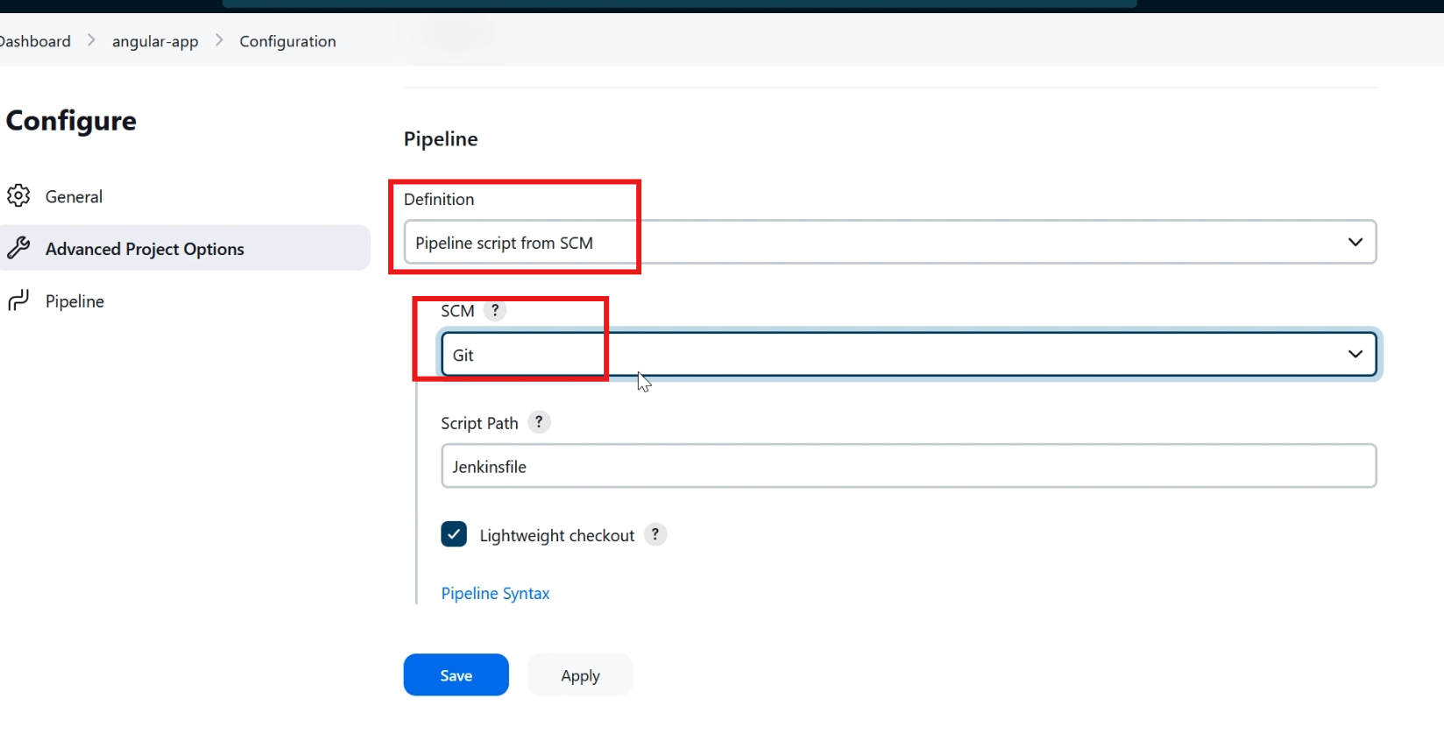Screen dimensions: 1444x741
Task: Click breadcrumb chevron after angular-app
Action: pos(219,40)
